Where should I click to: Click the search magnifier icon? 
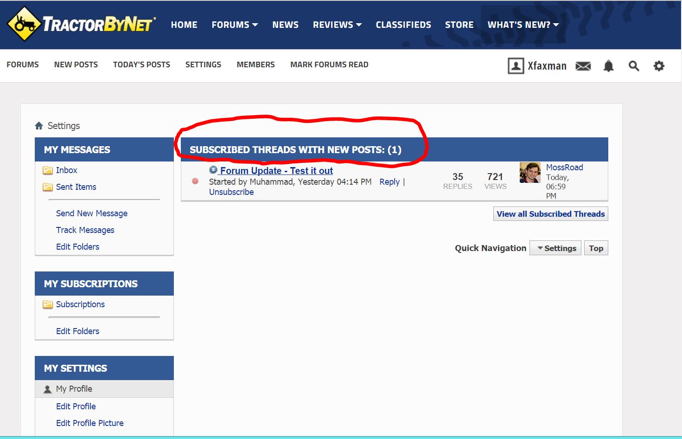(x=633, y=66)
